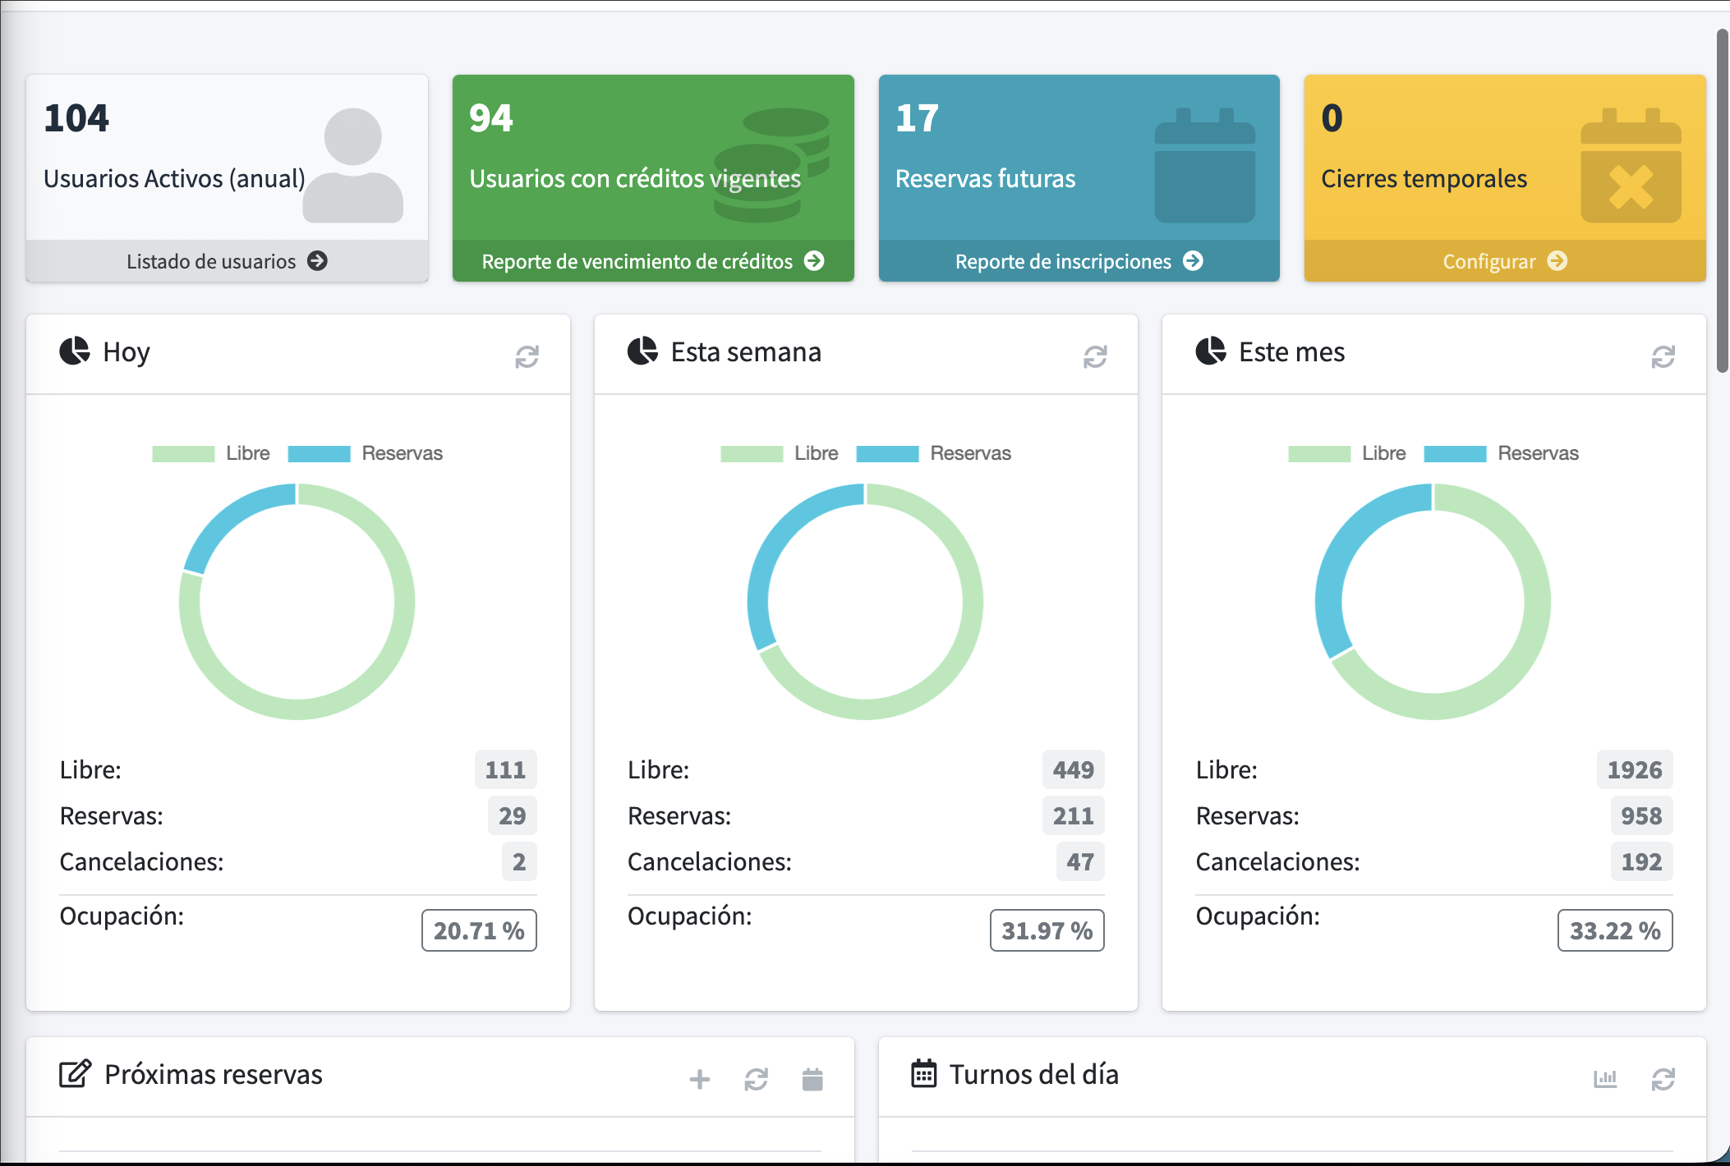Open Reporte de vencimiento de créditos
The height and width of the screenshot is (1166, 1730).
(x=653, y=261)
